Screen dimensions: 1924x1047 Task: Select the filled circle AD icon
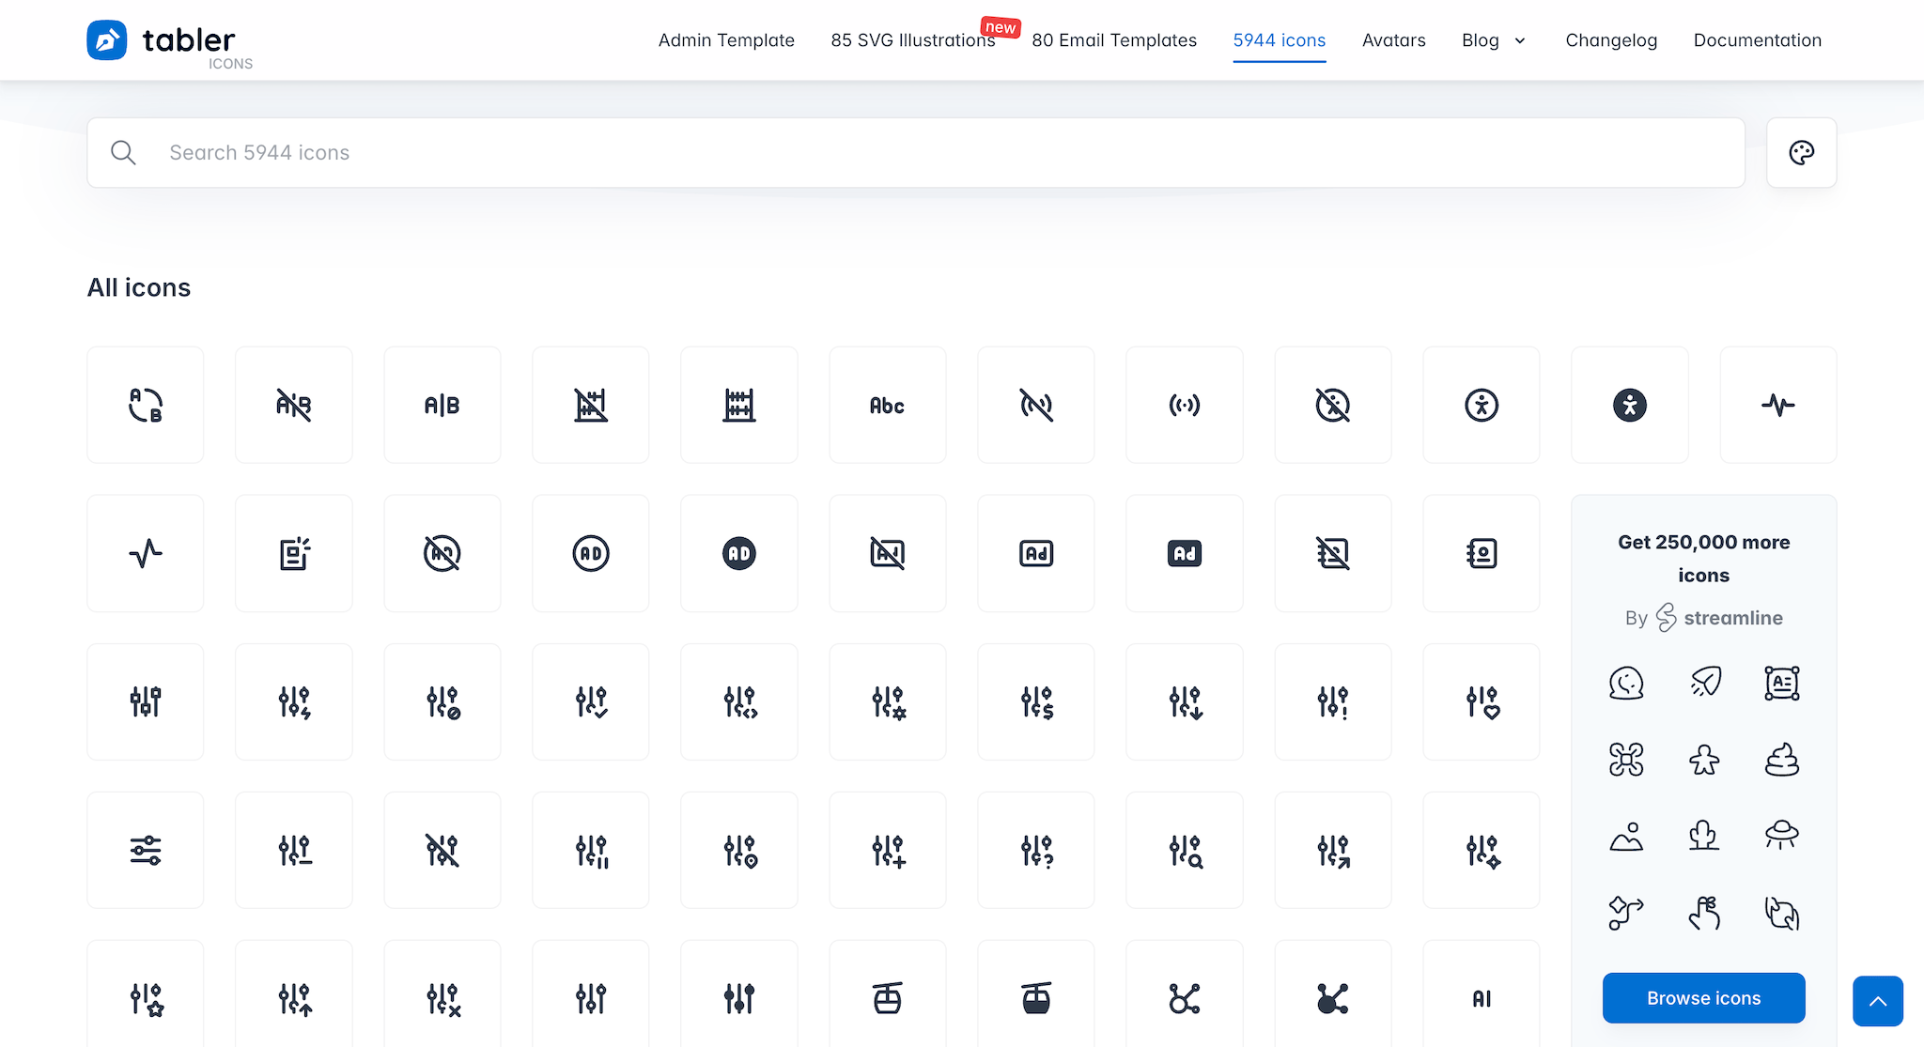pyautogui.click(x=739, y=553)
